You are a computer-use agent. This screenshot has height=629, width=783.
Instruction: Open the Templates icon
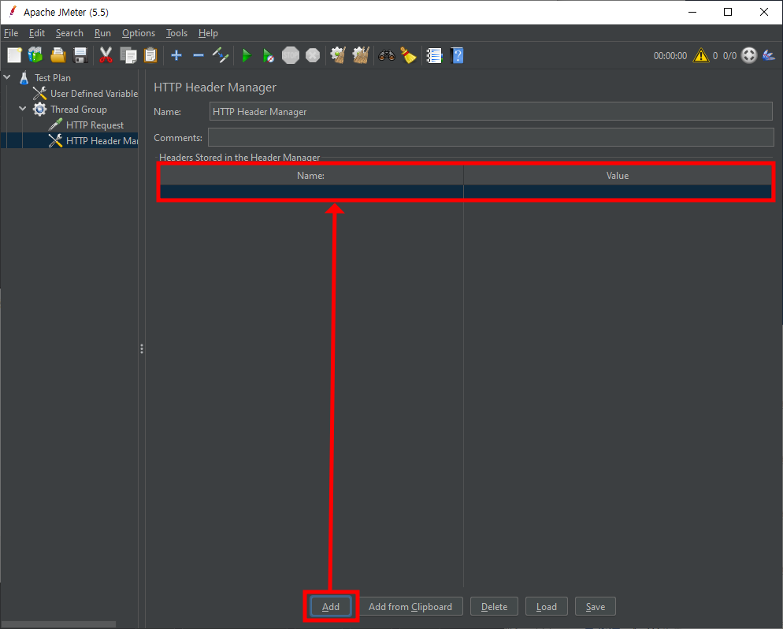tap(36, 55)
